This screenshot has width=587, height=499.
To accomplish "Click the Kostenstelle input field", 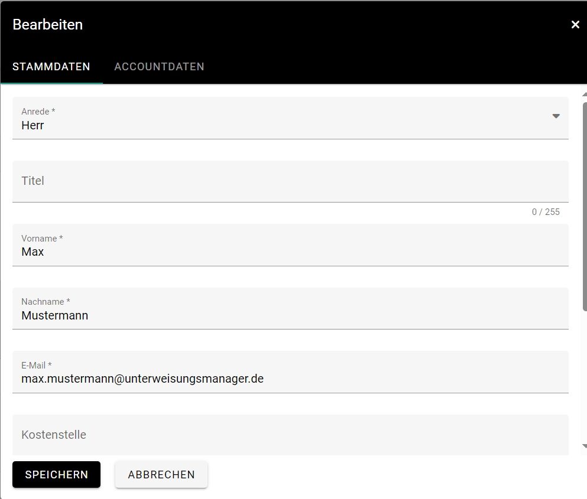I will click(290, 435).
